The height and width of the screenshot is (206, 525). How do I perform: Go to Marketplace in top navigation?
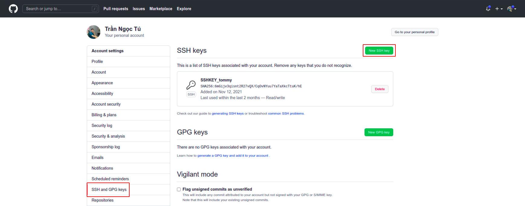pyautogui.click(x=161, y=9)
